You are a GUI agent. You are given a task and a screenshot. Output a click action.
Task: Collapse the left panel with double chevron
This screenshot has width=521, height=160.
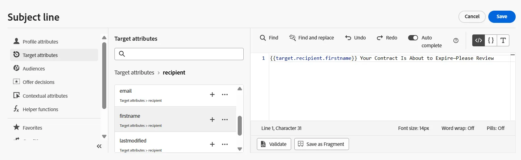pyautogui.click(x=99, y=146)
